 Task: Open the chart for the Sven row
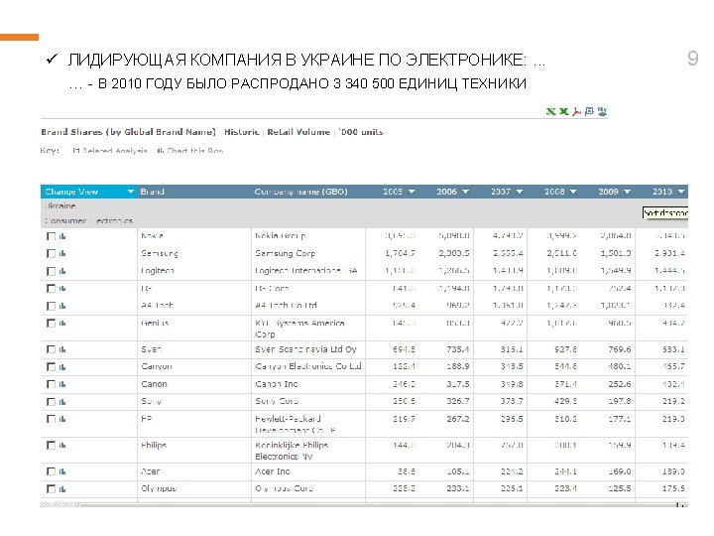62,349
